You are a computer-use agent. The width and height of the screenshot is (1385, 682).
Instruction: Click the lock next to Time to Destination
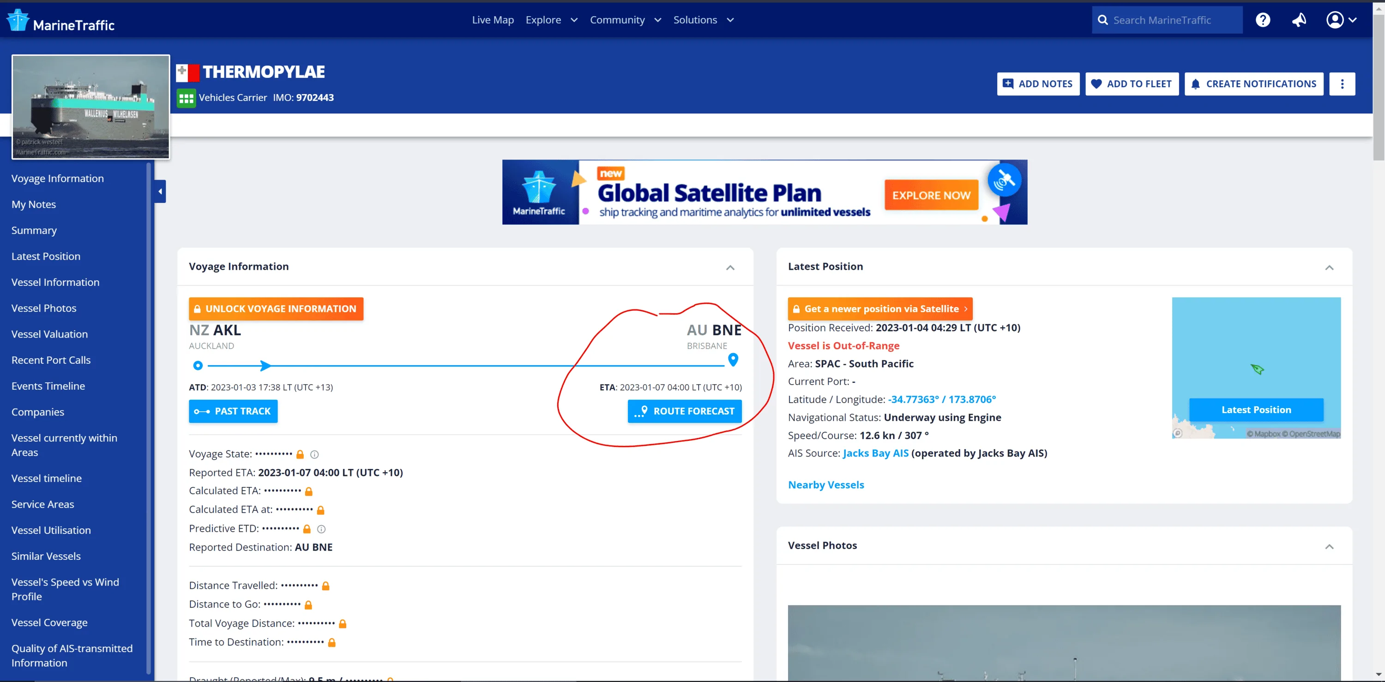[332, 642]
